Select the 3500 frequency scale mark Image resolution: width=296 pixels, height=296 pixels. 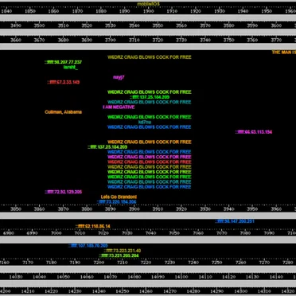click(x=40, y=25)
